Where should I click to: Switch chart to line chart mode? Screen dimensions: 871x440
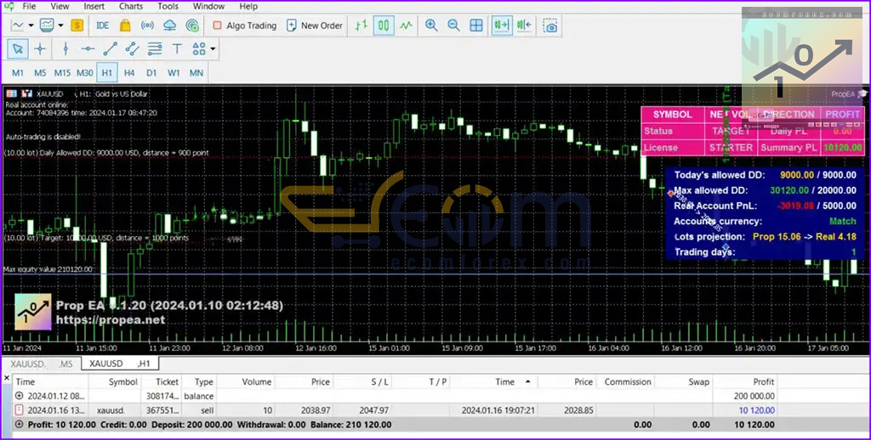[x=406, y=25]
